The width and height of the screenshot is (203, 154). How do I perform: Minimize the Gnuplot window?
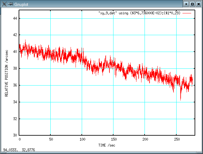coord(186,4)
